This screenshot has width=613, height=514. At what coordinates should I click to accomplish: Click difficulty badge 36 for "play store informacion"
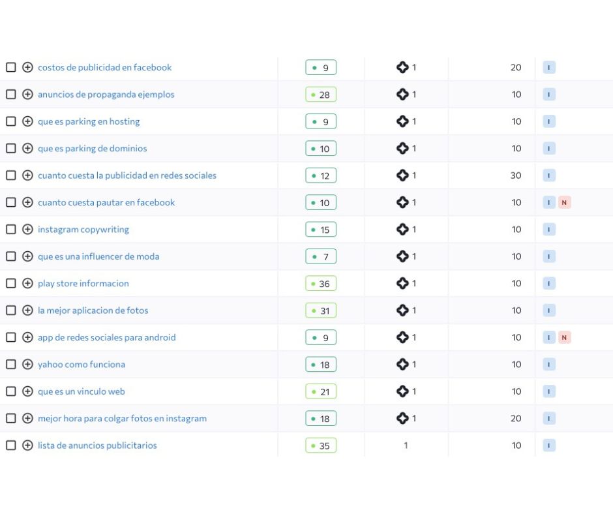pyautogui.click(x=321, y=284)
